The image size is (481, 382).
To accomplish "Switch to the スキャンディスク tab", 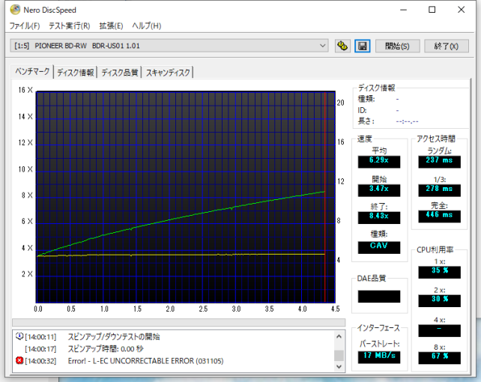I will click(x=168, y=73).
